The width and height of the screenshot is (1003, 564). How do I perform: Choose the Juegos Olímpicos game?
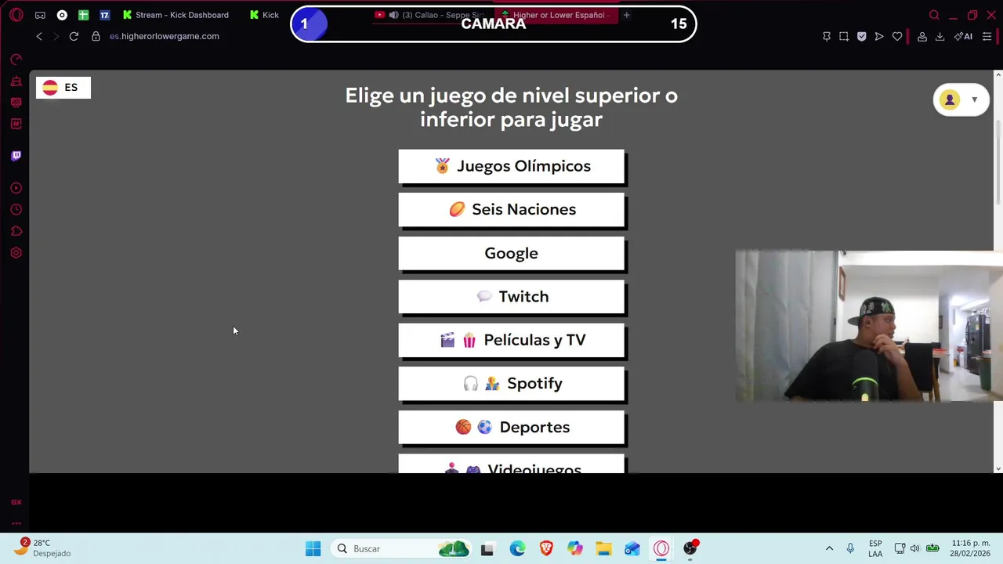511,166
